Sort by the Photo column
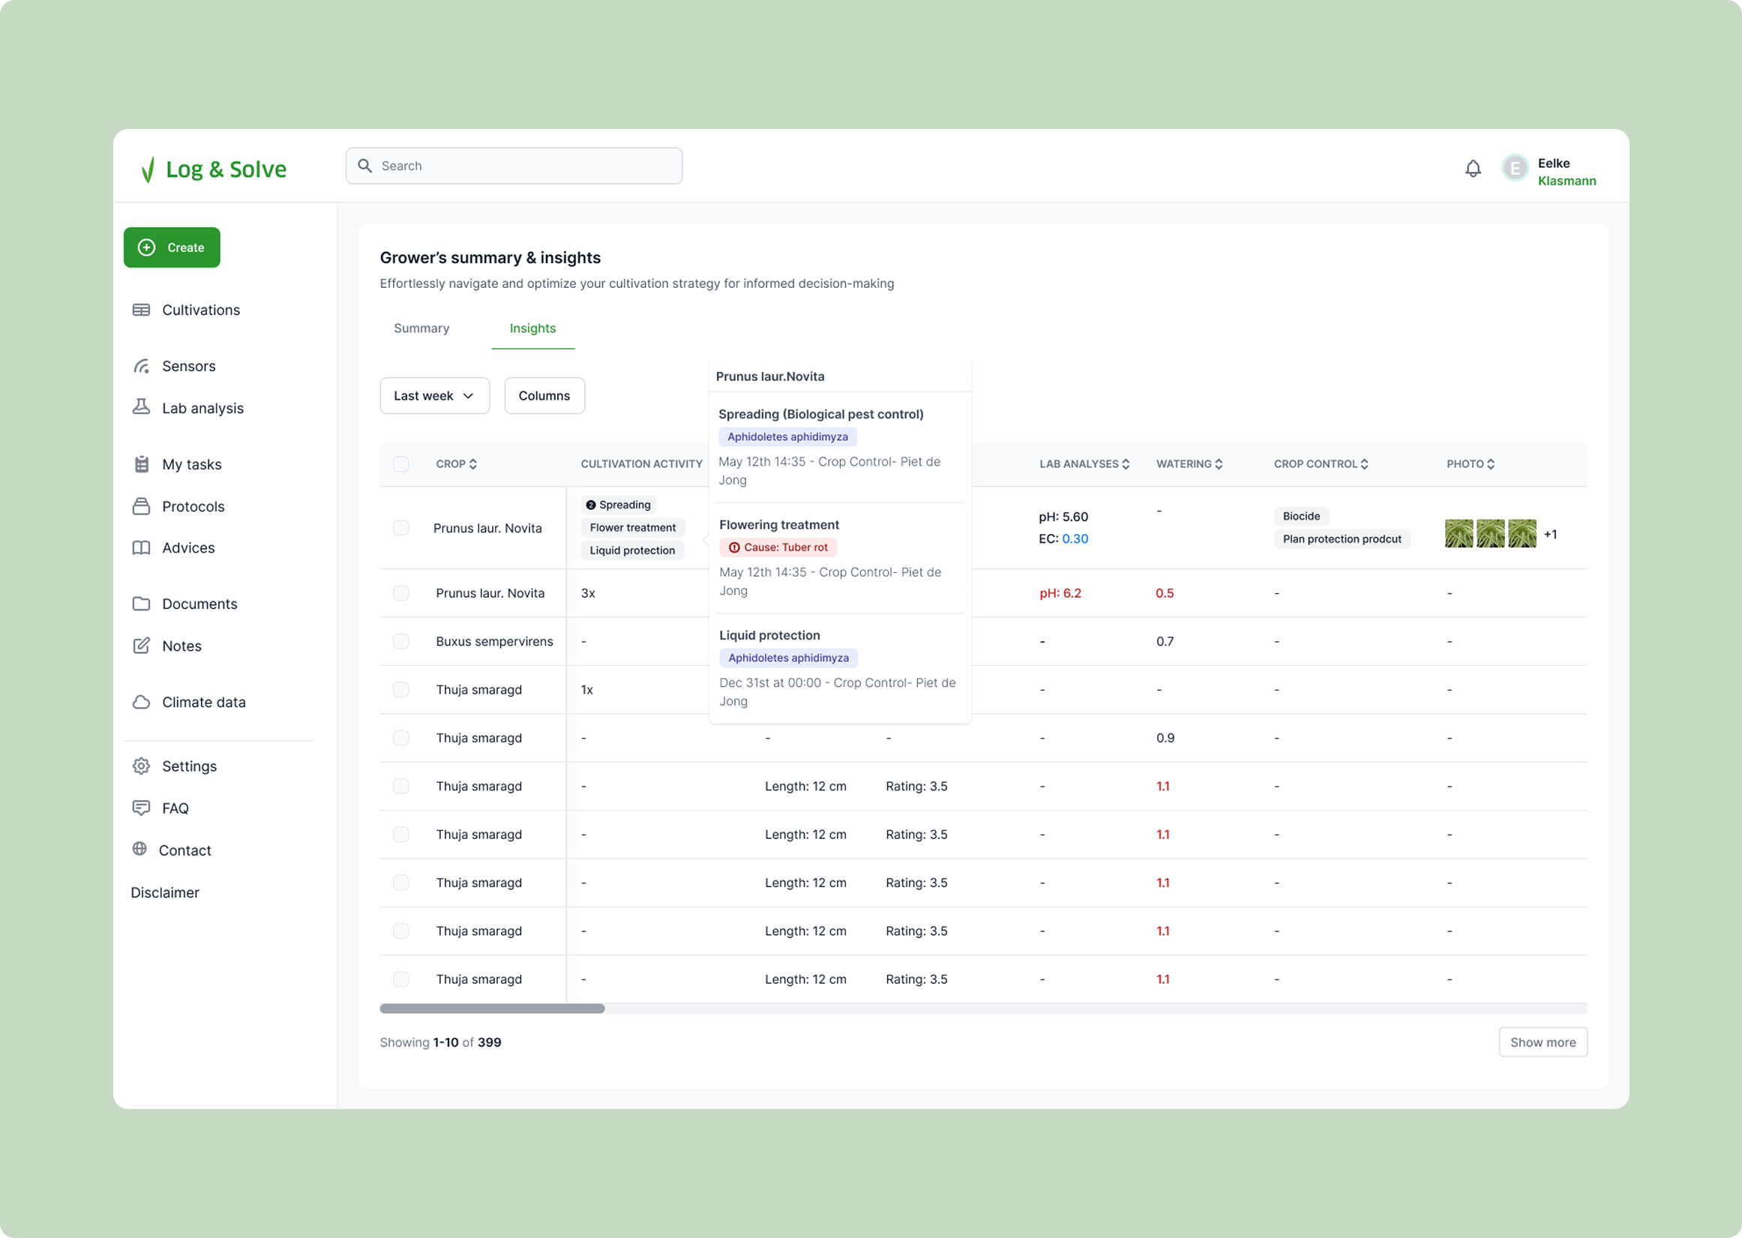1742x1238 pixels. (1470, 464)
